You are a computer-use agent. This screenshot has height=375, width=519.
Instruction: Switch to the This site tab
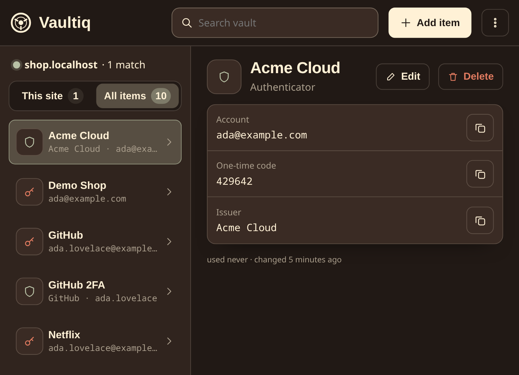click(x=53, y=96)
